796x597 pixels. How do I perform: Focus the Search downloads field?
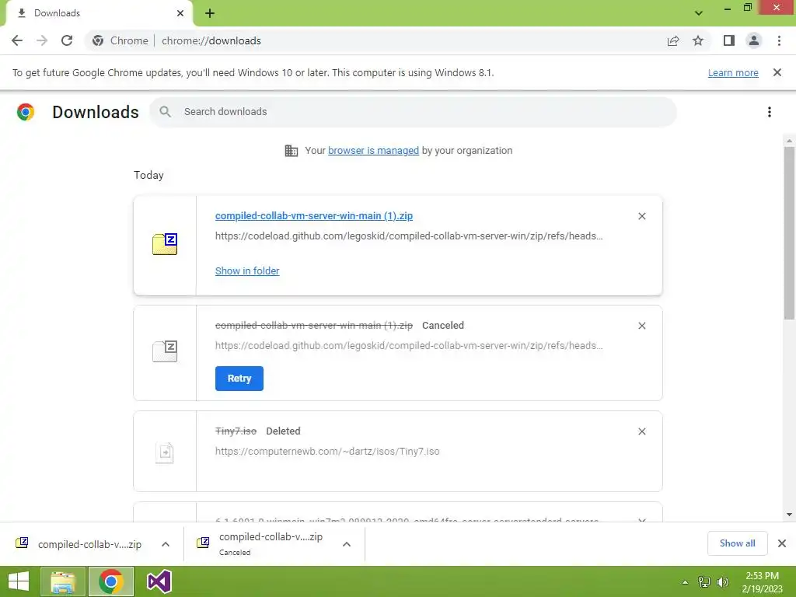click(413, 112)
